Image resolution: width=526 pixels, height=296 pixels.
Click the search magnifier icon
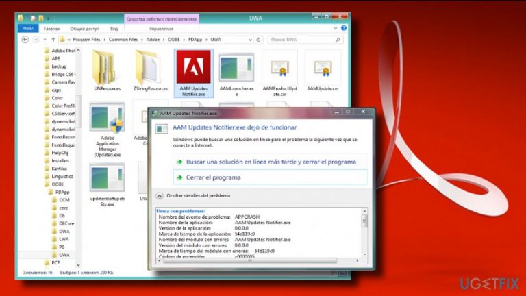tap(338, 40)
